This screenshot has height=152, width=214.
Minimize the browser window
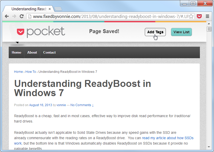[x=185, y=3]
